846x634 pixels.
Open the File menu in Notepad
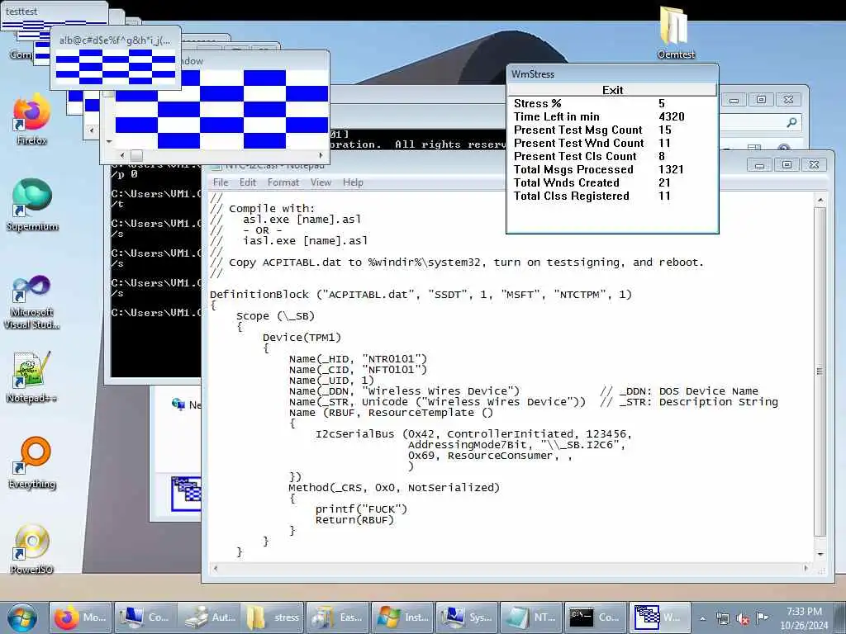(221, 182)
